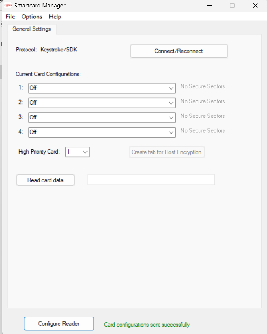The height and width of the screenshot is (334, 267).
Task: Open the Help menu
Action: tap(55, 17)
